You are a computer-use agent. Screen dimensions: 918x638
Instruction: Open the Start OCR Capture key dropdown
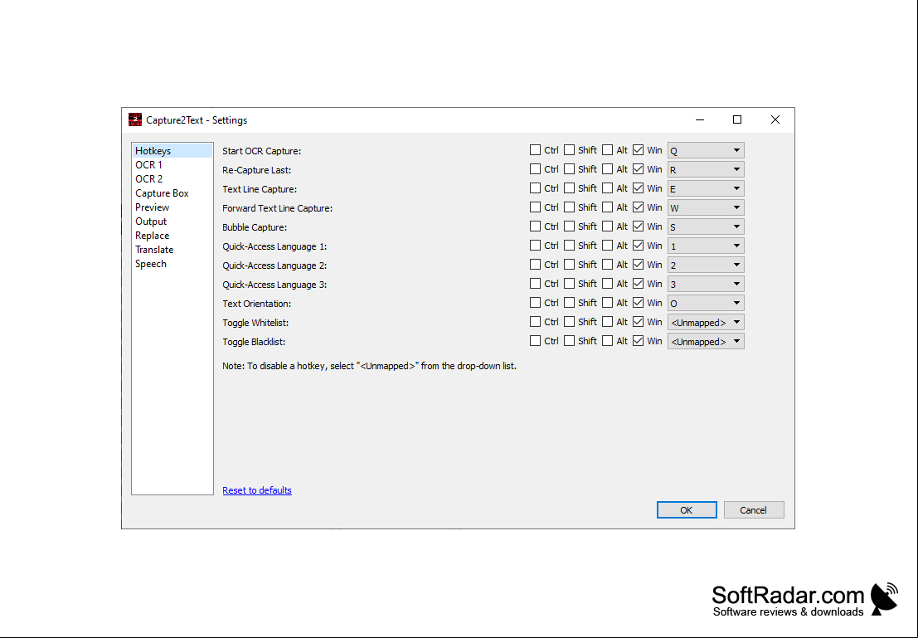tap(706, 150)
